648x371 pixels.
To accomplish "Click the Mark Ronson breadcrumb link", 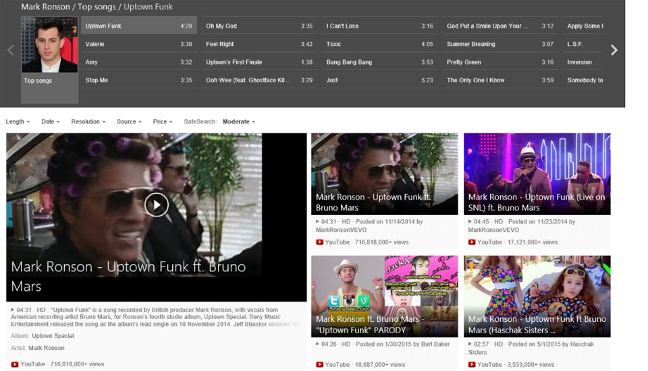I will pyautogui.click(x=45, y=7).
